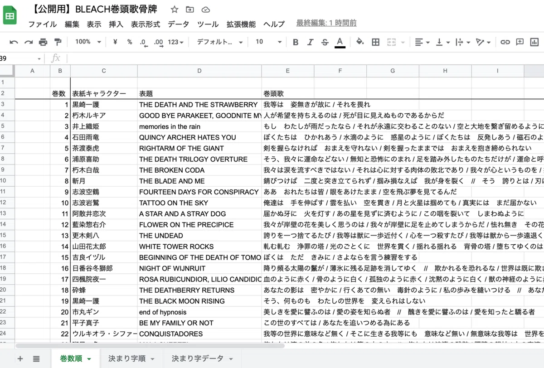Open 巻数順 sheet tab menu arrow
Viewport: 544px width, 368px height.
[x=89, y=359]
